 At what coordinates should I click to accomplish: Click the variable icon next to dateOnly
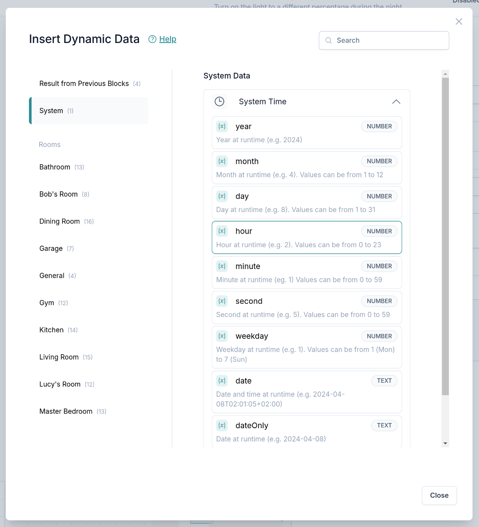[x=222, y=425]
